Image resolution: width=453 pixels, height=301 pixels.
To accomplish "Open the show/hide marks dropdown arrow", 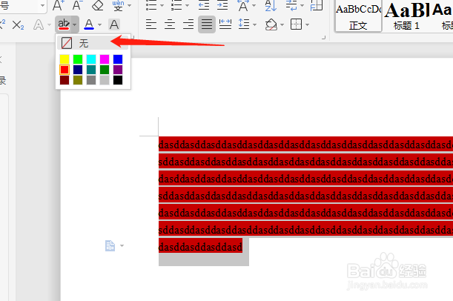I will [302, 5].
